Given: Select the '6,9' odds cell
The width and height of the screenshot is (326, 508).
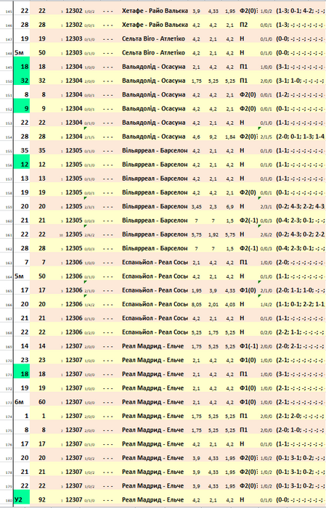Looking at the screenshot, I should pyautogui.click(x=230, y=206).
